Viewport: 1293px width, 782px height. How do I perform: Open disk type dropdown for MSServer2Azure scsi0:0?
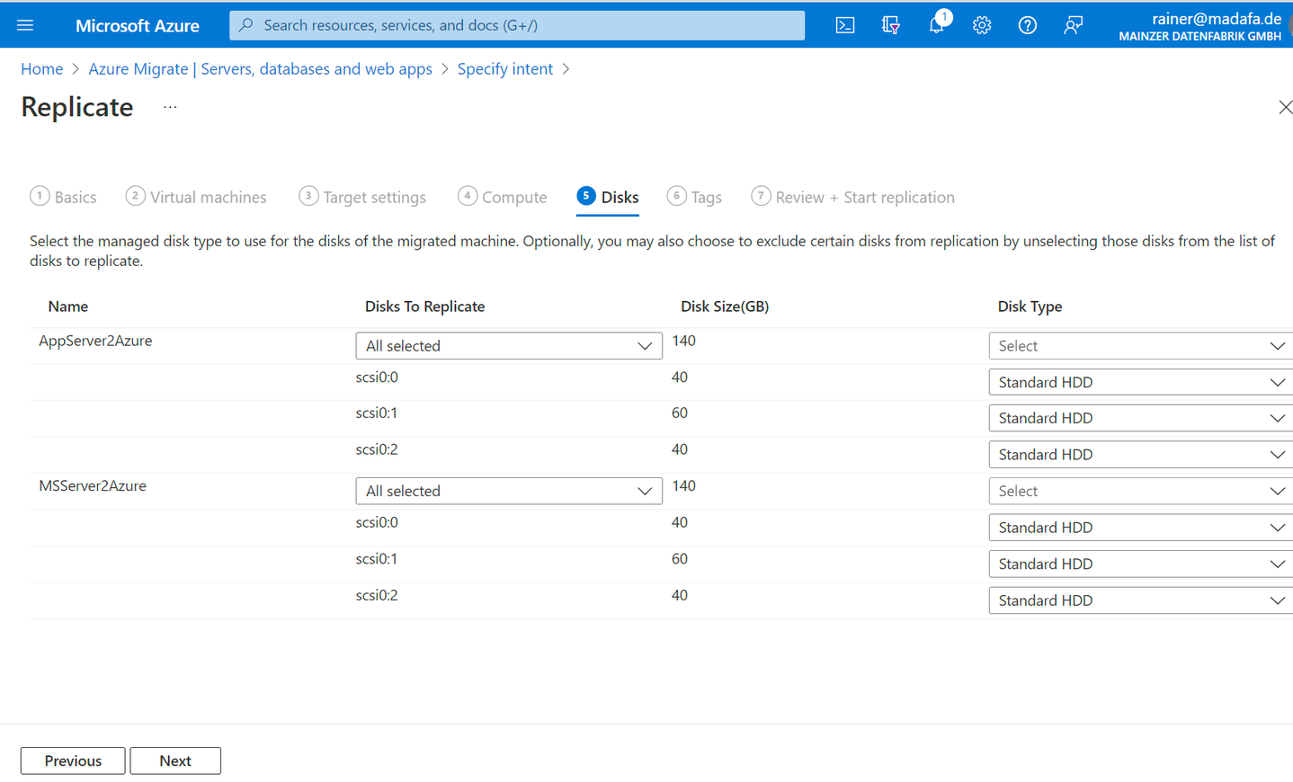(1141, 528)
